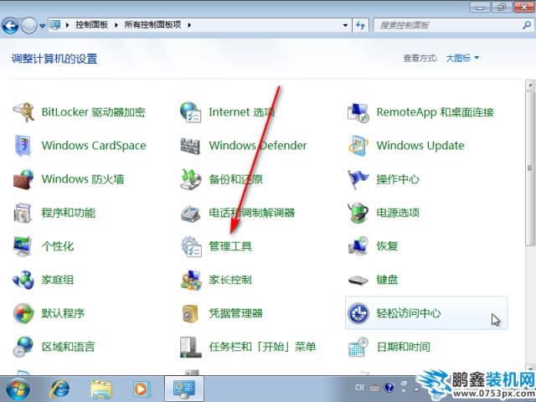Open the Windows Defender wall icon
Screen dimensions: 536x402
[x=190, y=145]
